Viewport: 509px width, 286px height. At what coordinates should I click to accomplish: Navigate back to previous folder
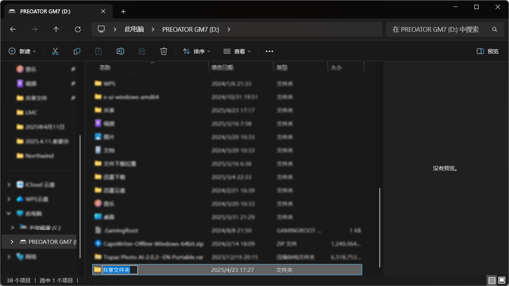(13, 29)
